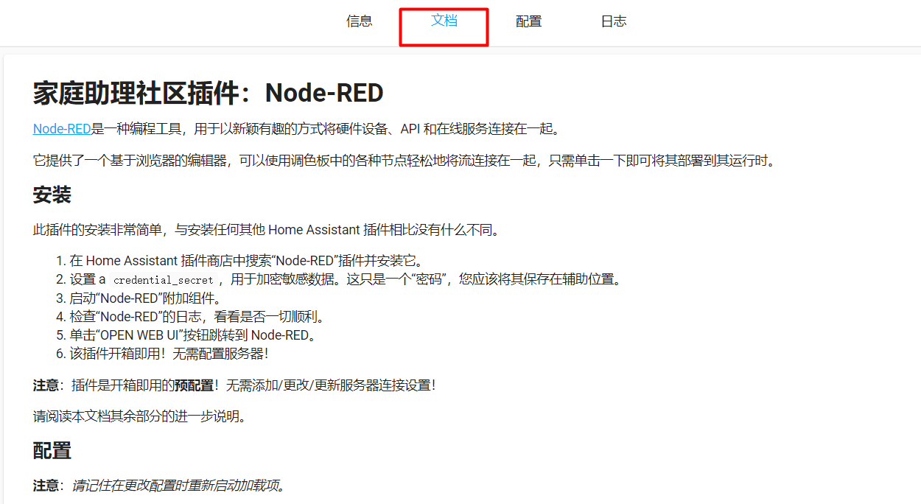Screen dimensions: 921x504
Task: Click the 配置 section heading
Action: pyautogui.click(x=52, y=450)
